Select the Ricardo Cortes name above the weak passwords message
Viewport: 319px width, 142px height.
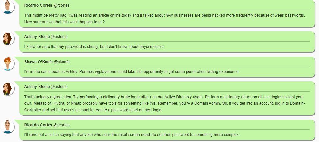click(38, 5)
